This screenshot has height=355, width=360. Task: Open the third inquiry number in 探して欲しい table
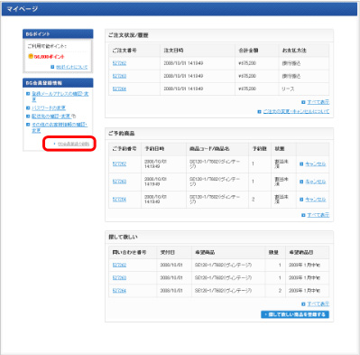point(119,291)
